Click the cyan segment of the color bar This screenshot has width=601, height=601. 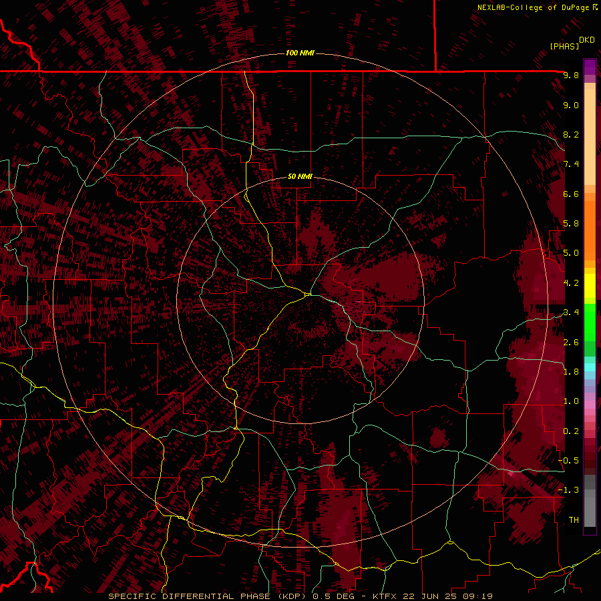tap(590, 367)
